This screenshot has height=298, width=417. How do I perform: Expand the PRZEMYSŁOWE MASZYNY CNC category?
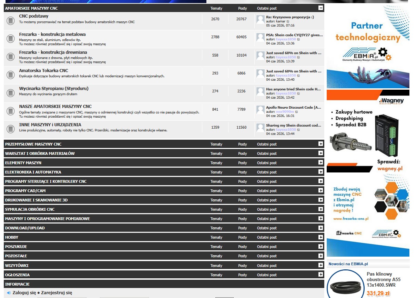(x=321, y=144)
